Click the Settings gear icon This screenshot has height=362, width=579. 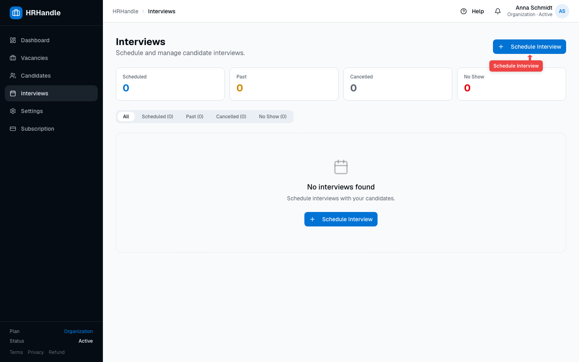coord(13,111)
